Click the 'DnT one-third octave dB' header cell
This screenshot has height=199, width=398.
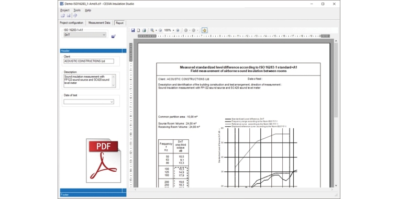click(181, 147)
